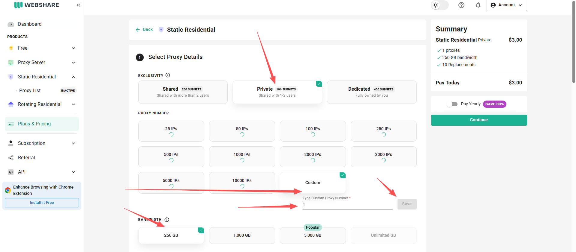Select Unlimited GB bandwidth
Screen dimensions: 576x252
pos(384,236)
